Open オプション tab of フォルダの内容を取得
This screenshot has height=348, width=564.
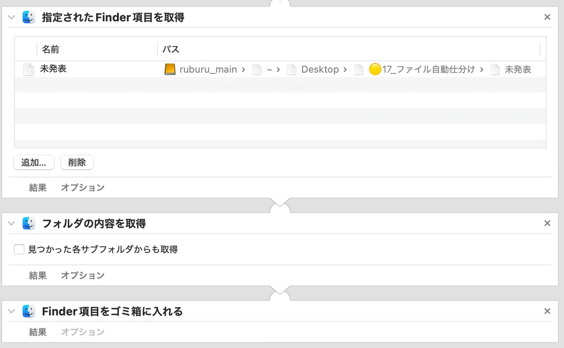pyautogui.click(x=83, y=276)
